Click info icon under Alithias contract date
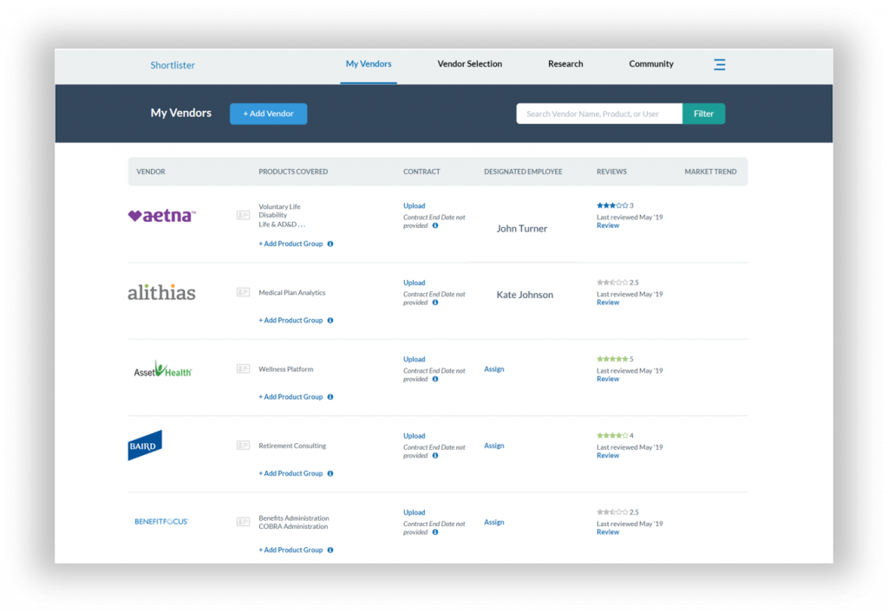Image resolution: width=888 pixels, height=612 pixels. [x=435, y=303]
